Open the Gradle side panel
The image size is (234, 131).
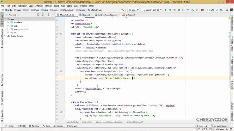tap(232, 85)
